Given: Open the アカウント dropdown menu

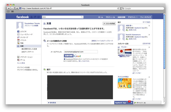Looking at the screenshot, I should [133, 17].
